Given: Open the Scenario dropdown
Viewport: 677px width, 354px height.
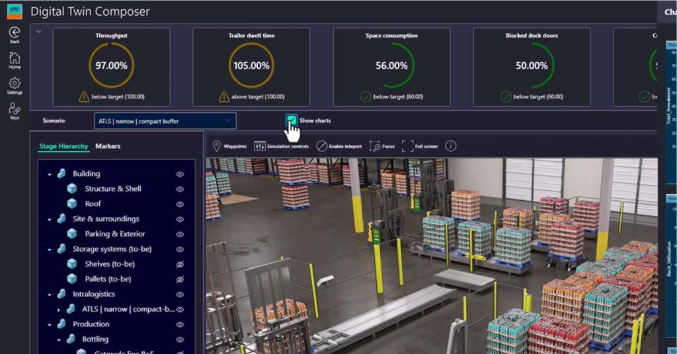Looking at the screenshot, I should 165,121.
